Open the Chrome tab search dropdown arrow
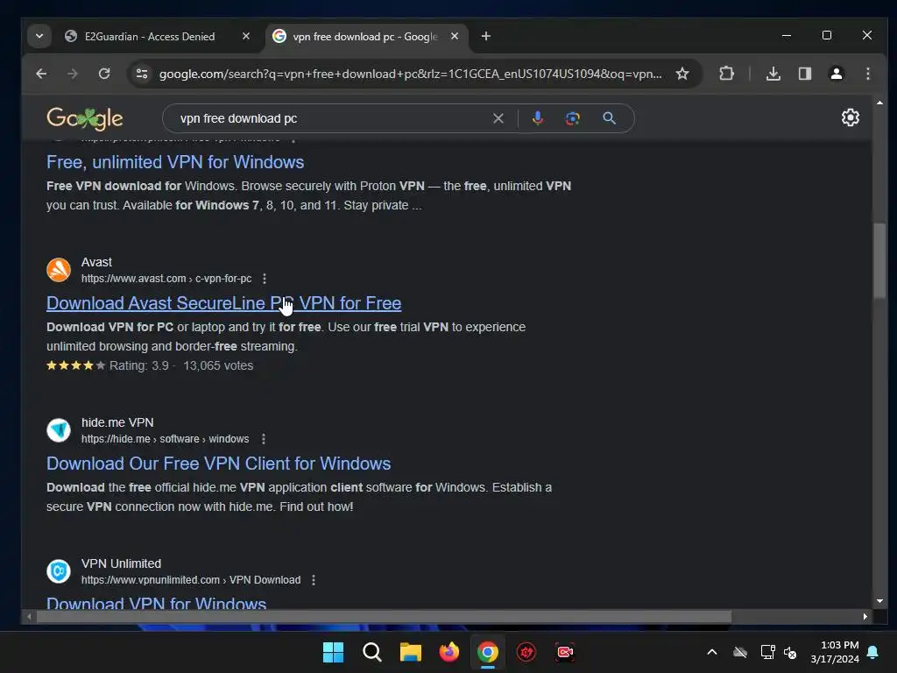This screenshot has width=897, height=673. 39,36
